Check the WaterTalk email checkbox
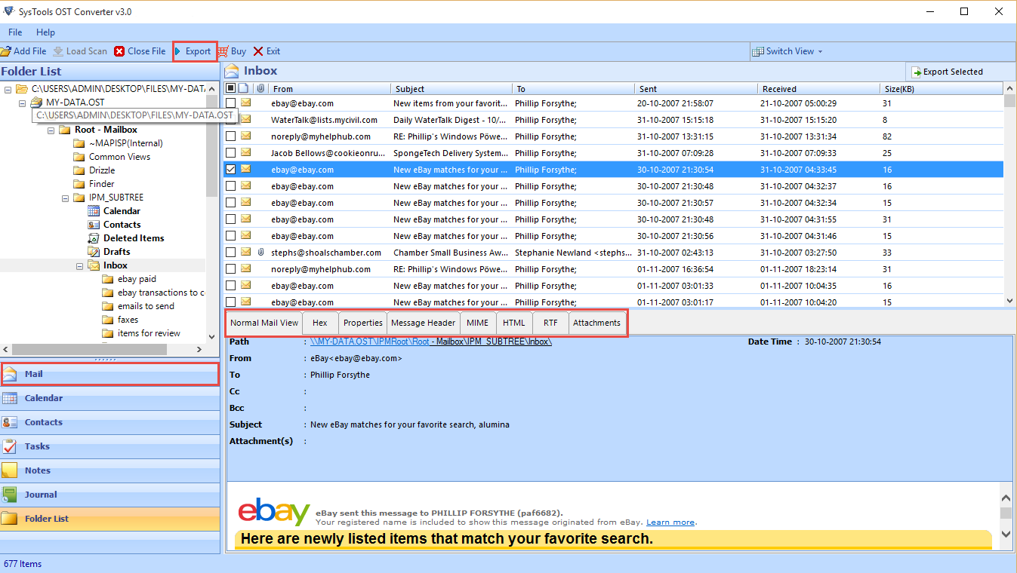Screen dimensions: 1017x573 231,120
